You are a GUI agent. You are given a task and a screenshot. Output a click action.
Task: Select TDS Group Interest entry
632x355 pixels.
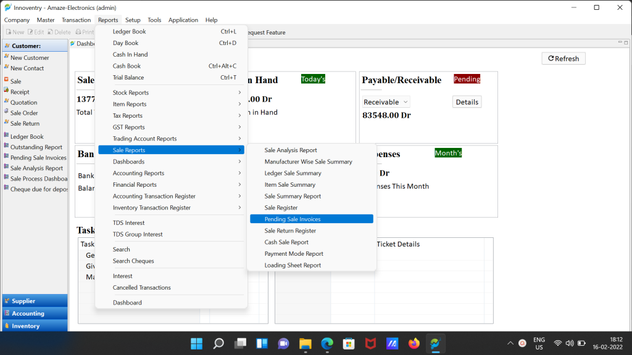[172, 234]
